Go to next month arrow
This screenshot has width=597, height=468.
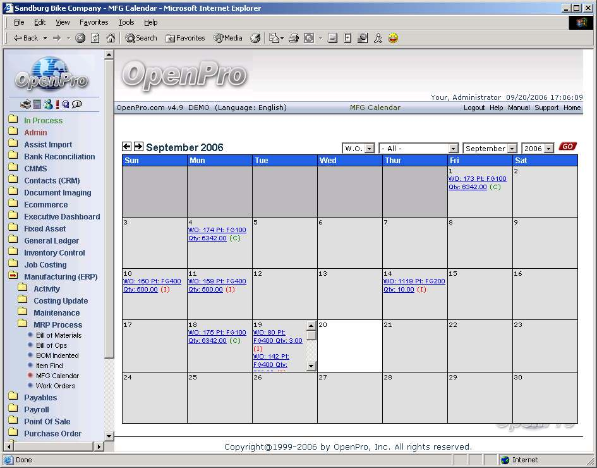138,147
